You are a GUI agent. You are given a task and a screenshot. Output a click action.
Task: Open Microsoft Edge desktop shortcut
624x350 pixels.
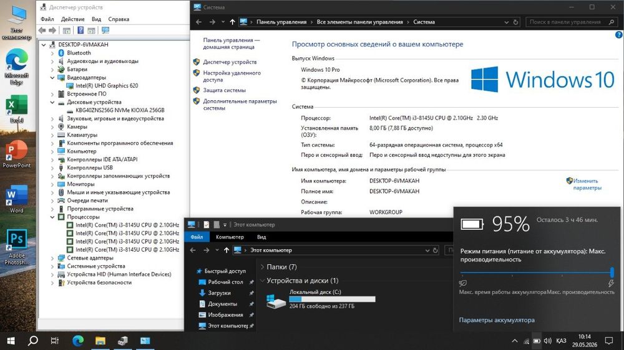pyautogui.click(x=16, y=66)
